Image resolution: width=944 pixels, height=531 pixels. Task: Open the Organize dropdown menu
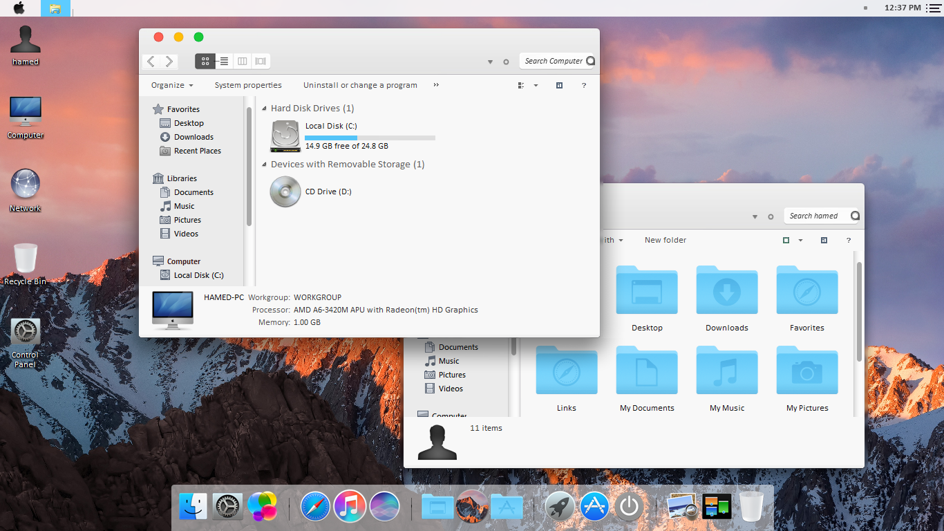pyautogui.click(x=172, y=85)
